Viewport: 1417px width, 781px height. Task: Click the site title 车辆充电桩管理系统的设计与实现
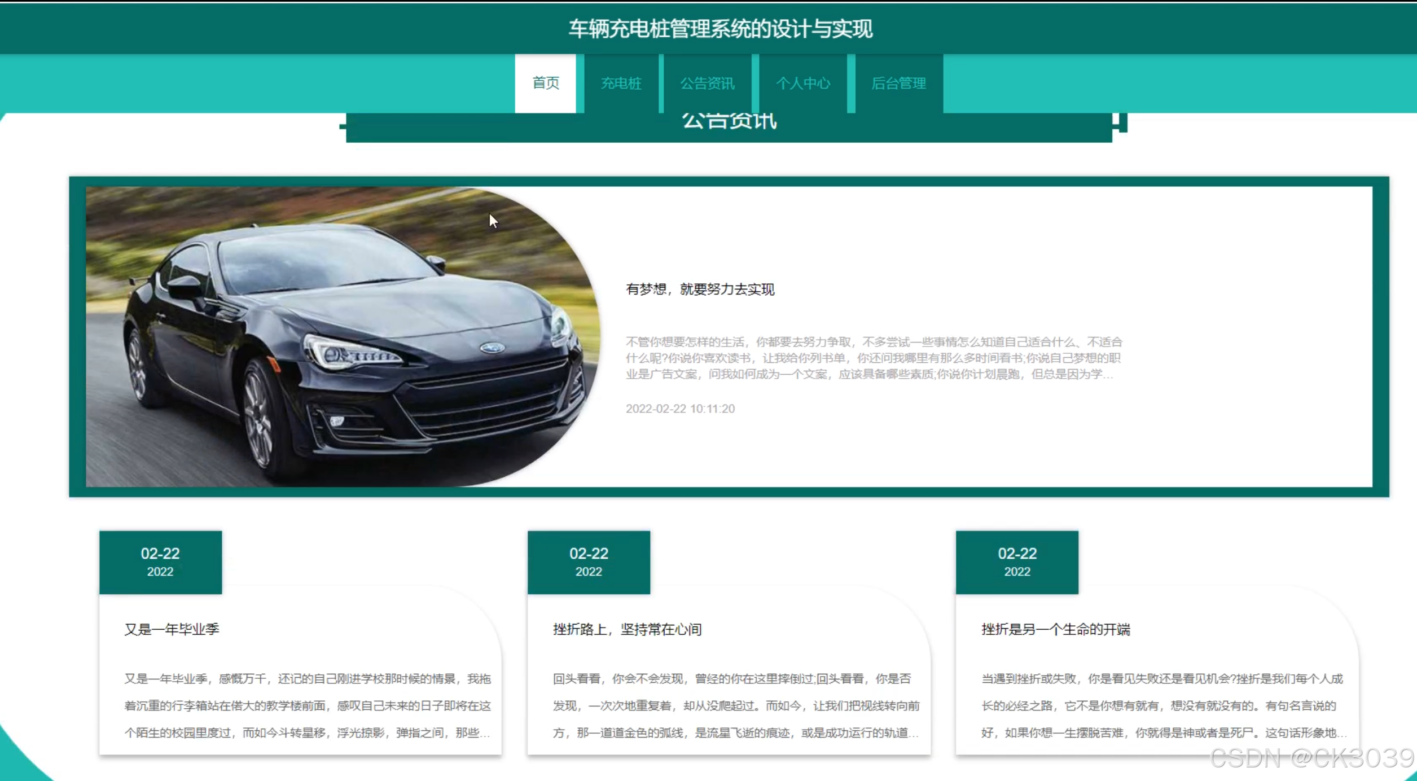(720, 28)
